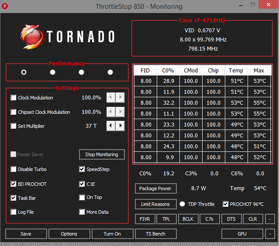
Task: Click the DTS button
Action: coord(231,219)
